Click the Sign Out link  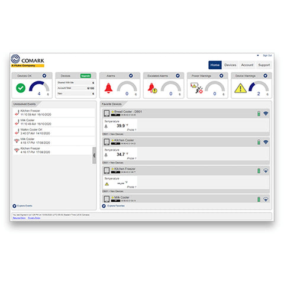267,56
